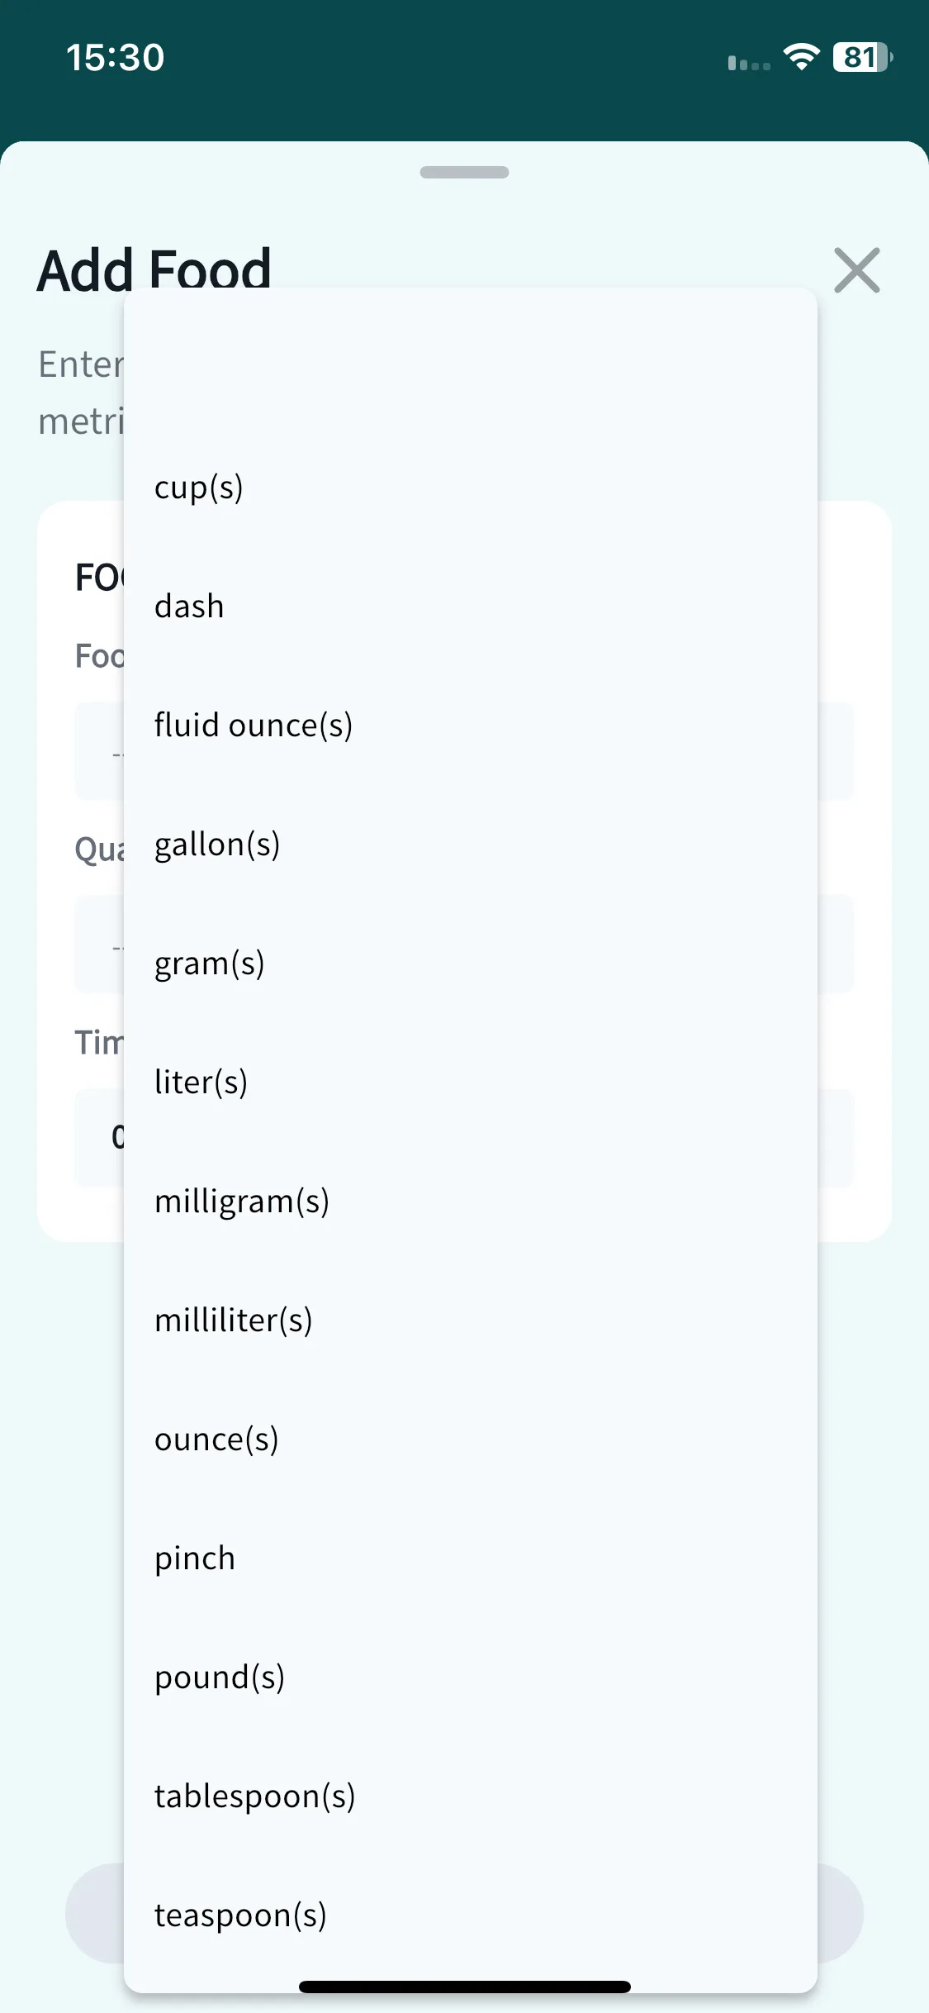Tap the sheet drag handle
Screen dimensions: 929x2013
[x=464, y=172]
